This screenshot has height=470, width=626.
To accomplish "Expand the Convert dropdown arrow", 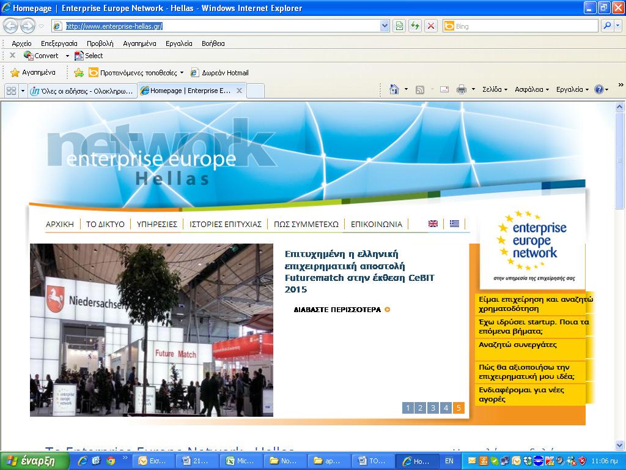I will (67, 56).
